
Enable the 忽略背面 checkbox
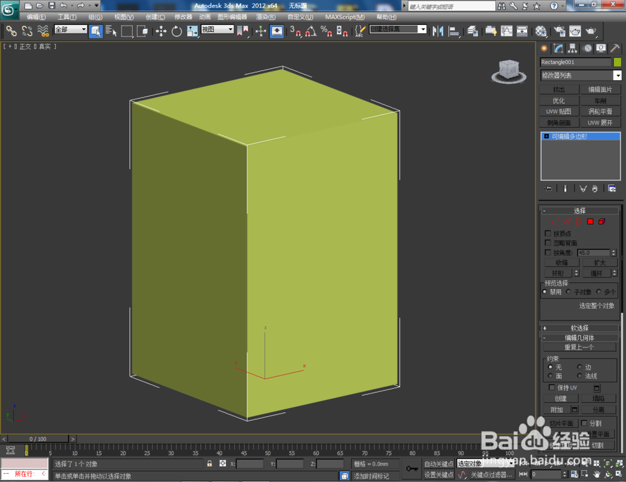pos(548,242)
